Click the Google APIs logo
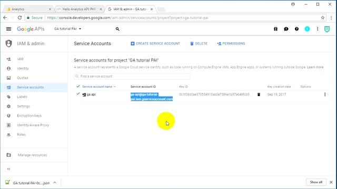This screenshot has height=189, width=337. click(31, 29)
